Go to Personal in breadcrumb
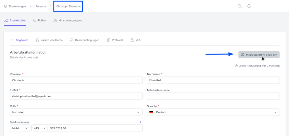The image size is (289, 136). (41, 6)
